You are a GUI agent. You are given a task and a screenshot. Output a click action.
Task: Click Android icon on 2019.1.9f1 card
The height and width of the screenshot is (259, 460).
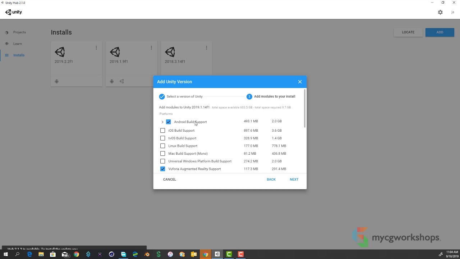pos(112,81)
